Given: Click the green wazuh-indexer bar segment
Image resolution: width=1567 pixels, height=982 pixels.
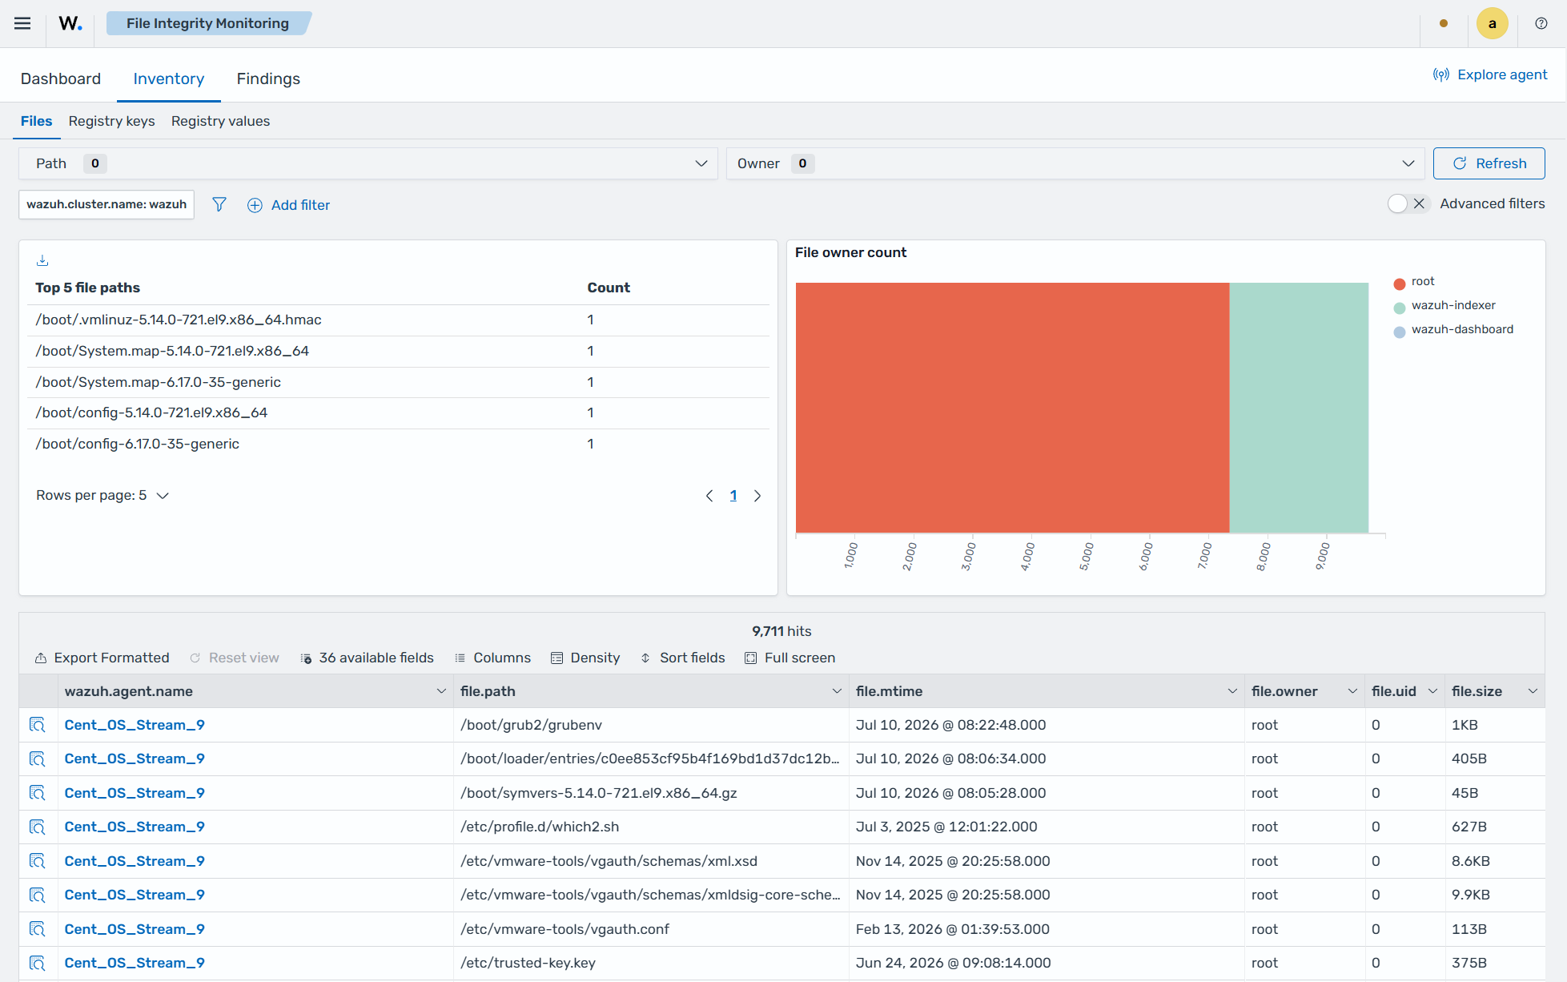Looking at the screenshot, I should click(1299, 408).
